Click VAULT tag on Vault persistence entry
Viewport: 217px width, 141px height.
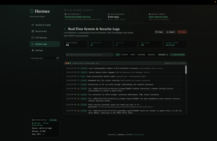coord(83,76)
